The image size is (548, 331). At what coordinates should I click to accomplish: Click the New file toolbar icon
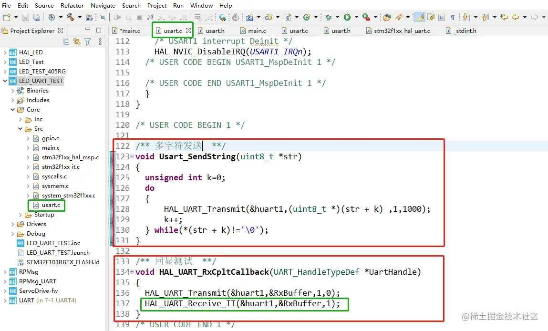coord(7,17)
